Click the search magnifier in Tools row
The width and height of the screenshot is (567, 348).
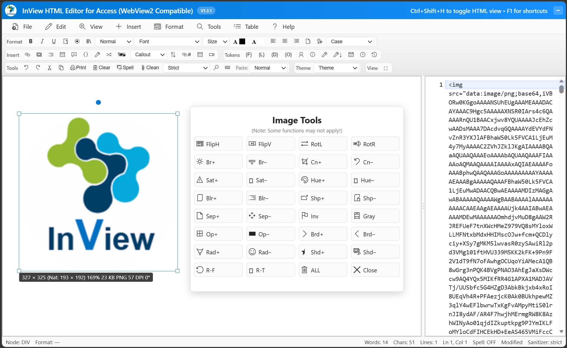coord(216,68)
